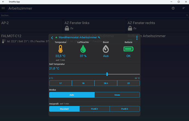Select Auto mode
This screenshot has height=121, width=189.
point(72,95)
